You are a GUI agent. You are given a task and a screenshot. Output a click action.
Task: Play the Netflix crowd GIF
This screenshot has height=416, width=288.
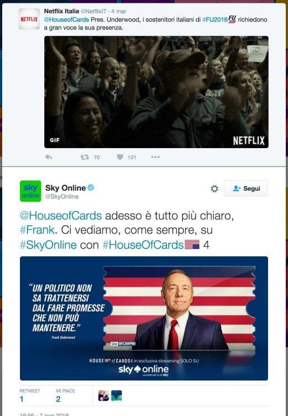(156, 92)
